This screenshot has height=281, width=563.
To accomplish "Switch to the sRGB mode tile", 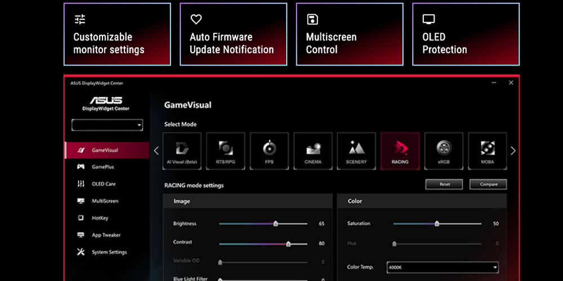I will click(444, 151).
